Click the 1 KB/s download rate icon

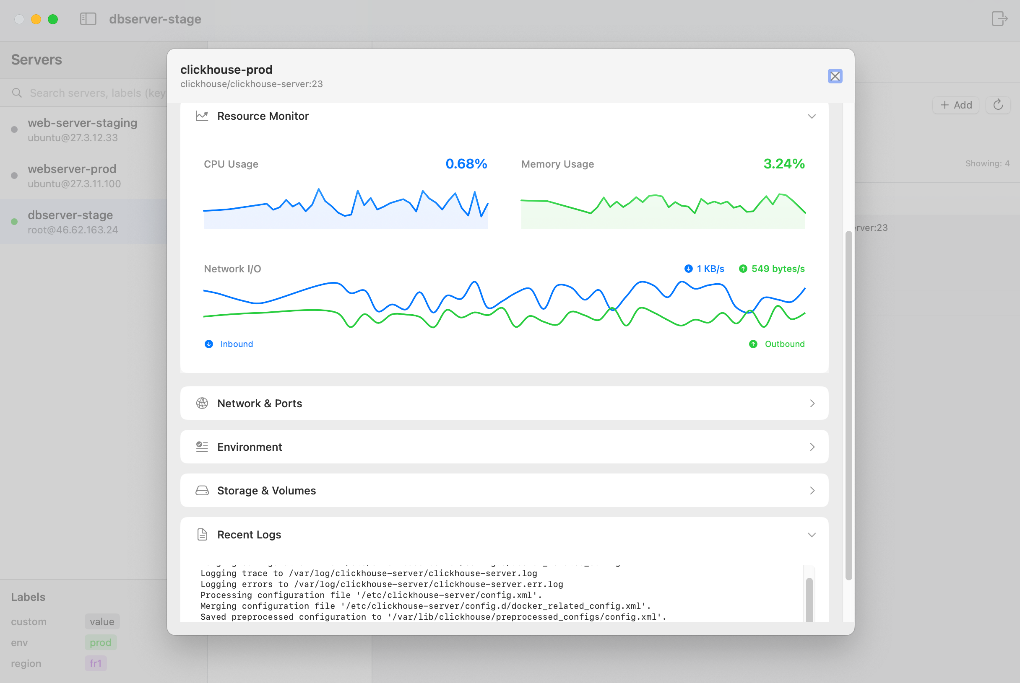point(688,269)
